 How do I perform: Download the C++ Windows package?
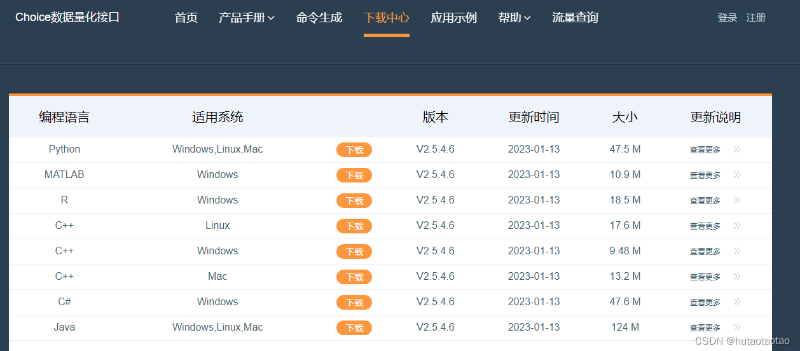tap(354, 252)
